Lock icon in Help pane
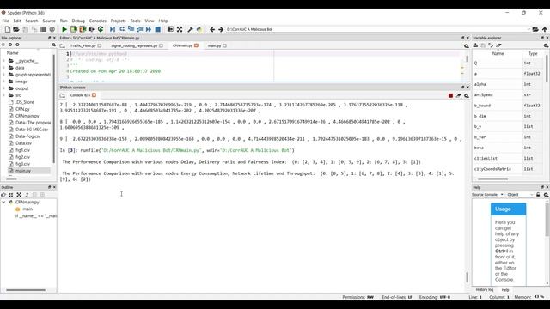This screenshot has height=309, width=550. 538,195
